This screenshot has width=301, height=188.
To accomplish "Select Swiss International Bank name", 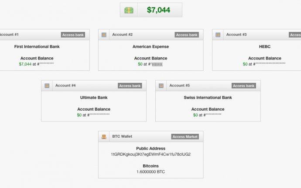I will click(208, 97).
